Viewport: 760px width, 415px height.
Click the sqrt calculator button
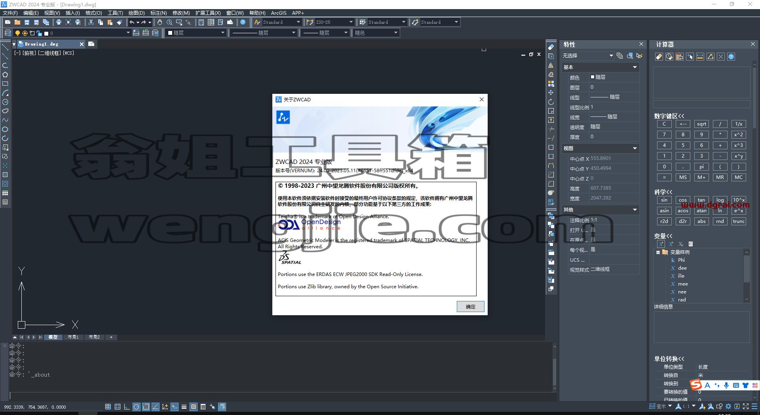(x=701, y=124)
